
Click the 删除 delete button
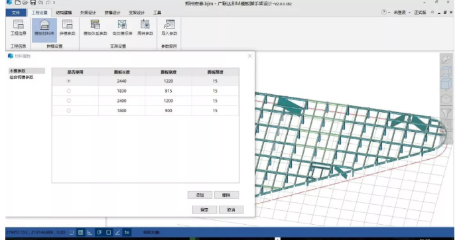click(x=226, y=195)
